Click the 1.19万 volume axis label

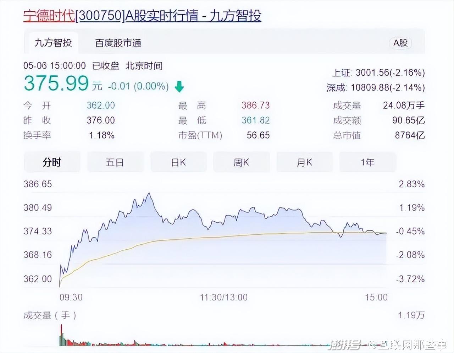pos(411,315)
